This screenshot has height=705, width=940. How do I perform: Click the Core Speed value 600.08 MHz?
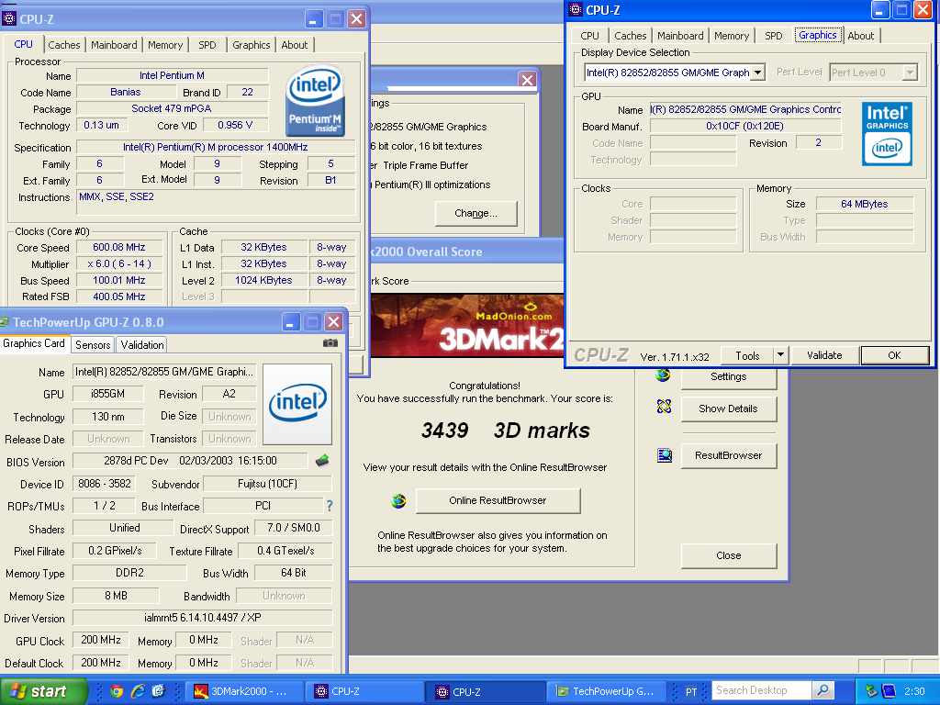point(118,247)
